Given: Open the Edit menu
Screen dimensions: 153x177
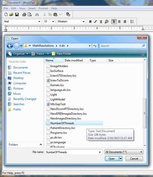Looking at the screenshot, I should click(14, 8).
